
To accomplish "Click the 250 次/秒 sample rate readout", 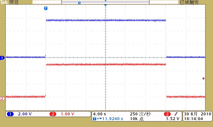I will click(140, 114).
